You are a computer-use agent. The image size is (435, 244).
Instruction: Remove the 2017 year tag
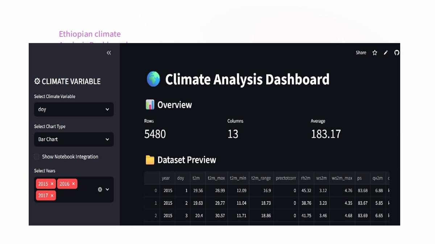[52, 195]
